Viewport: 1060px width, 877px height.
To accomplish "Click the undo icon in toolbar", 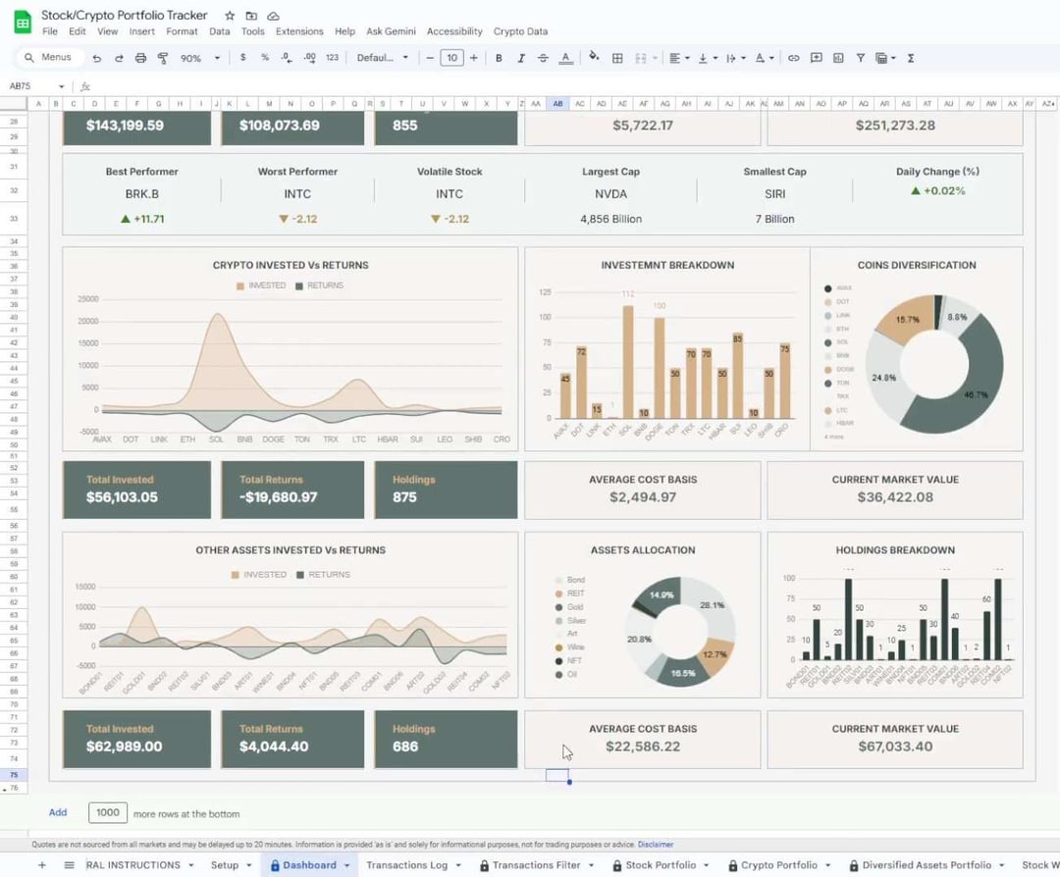I will (96, 58).
